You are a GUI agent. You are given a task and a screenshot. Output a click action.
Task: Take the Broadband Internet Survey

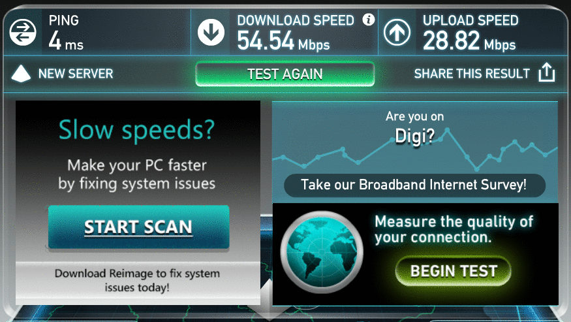click(x=414, y=185)
